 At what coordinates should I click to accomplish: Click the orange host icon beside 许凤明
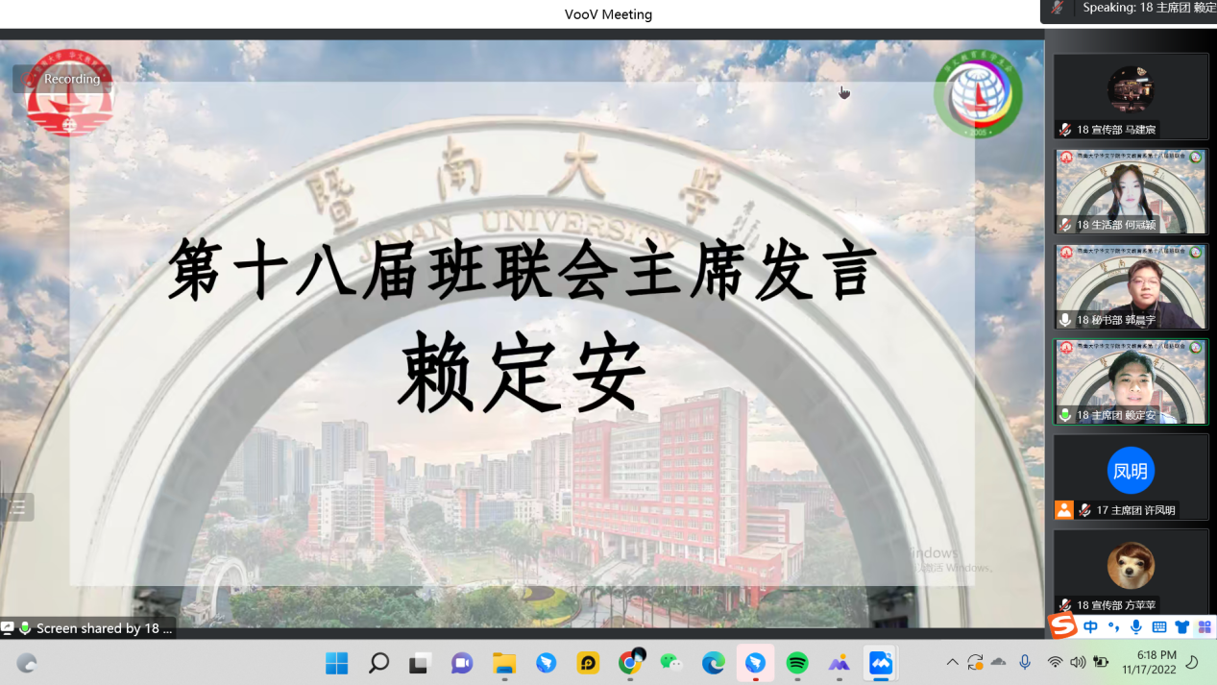(x=1064, y=510)
